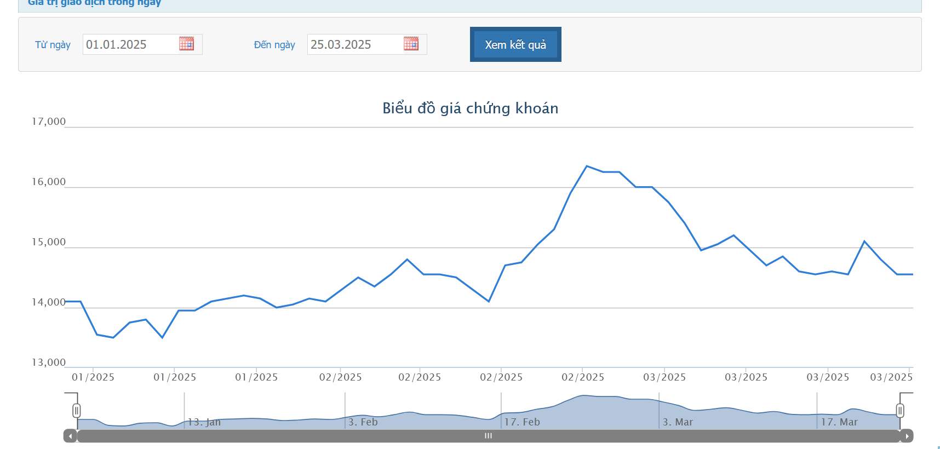940x449 pixels.
Task: Click the Giá trị giao dịch trong ngày header
Action: pos(94,3)
